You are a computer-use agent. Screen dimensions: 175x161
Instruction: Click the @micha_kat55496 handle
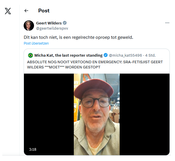pos(125,55)
